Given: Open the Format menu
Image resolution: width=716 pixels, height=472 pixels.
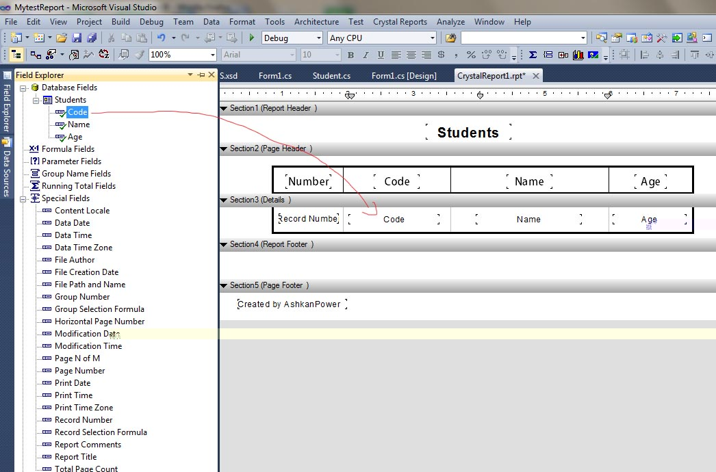Looking at the screenshot, I should (242, 21).
